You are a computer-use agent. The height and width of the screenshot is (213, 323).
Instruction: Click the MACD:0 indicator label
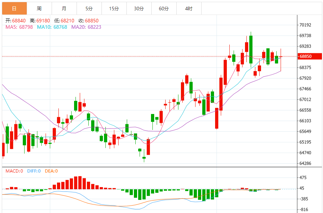14,171
